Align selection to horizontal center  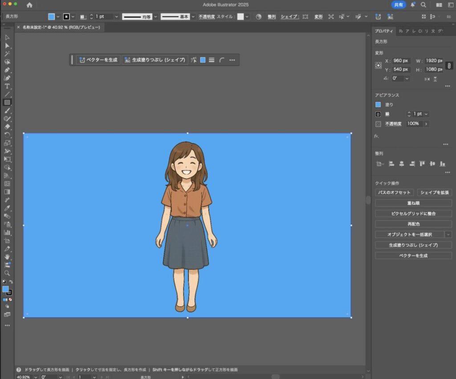tap(402, 164)
